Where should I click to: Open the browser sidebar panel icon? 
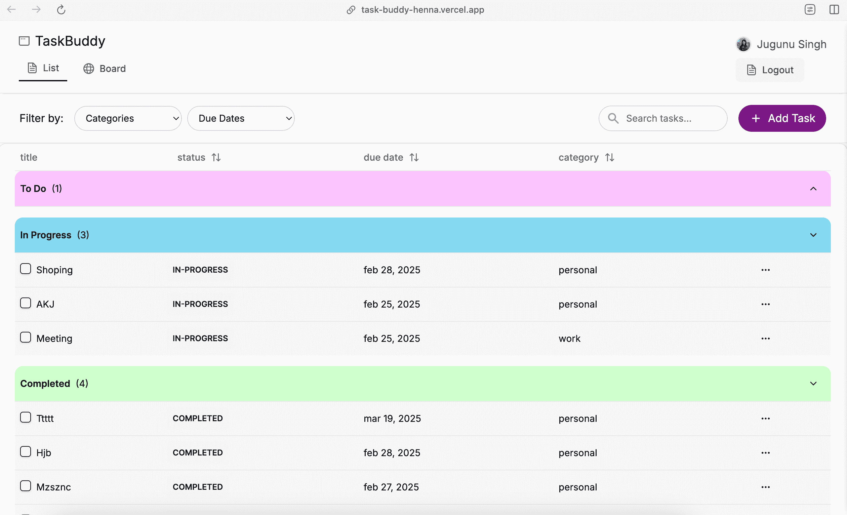coord(834,10)
